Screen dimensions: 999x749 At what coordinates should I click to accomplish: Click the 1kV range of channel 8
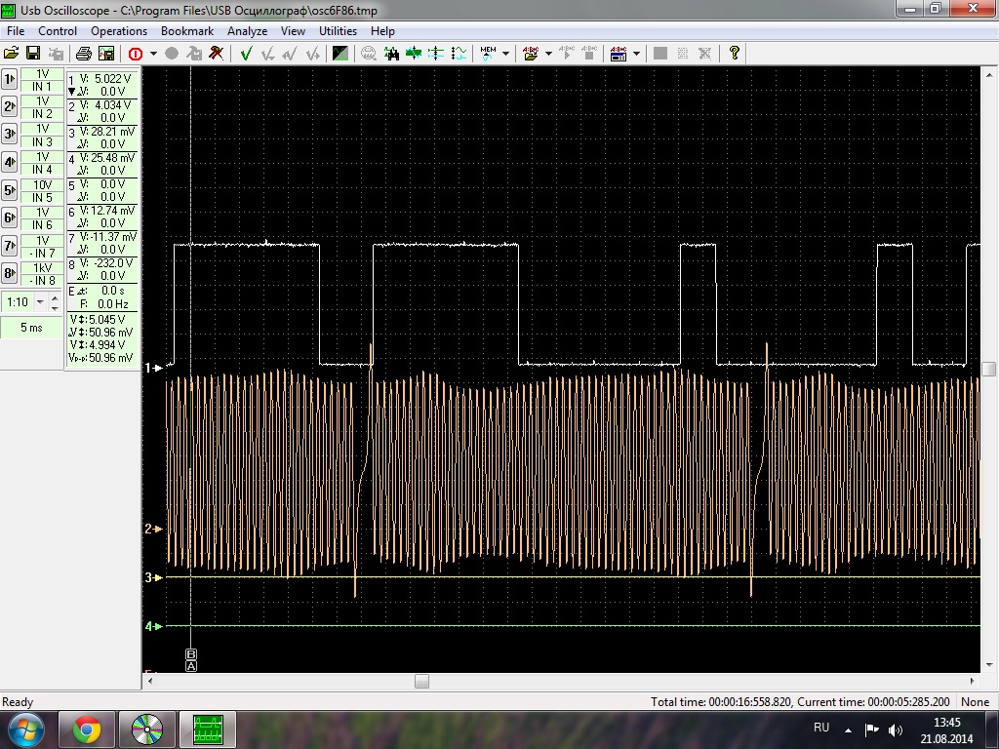tap(42, 268)
